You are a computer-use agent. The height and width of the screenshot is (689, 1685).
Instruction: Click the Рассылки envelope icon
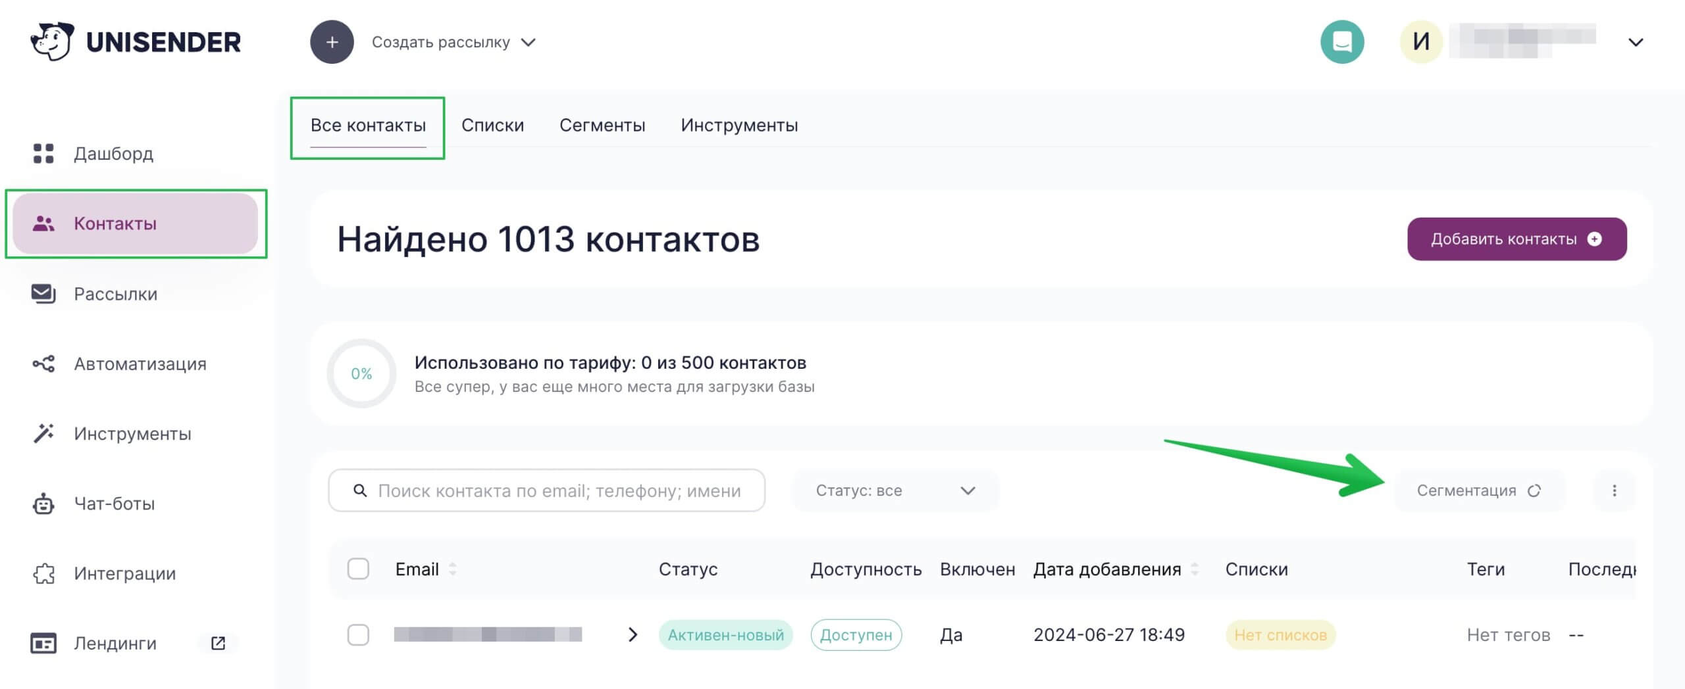[x=43, y=293]
